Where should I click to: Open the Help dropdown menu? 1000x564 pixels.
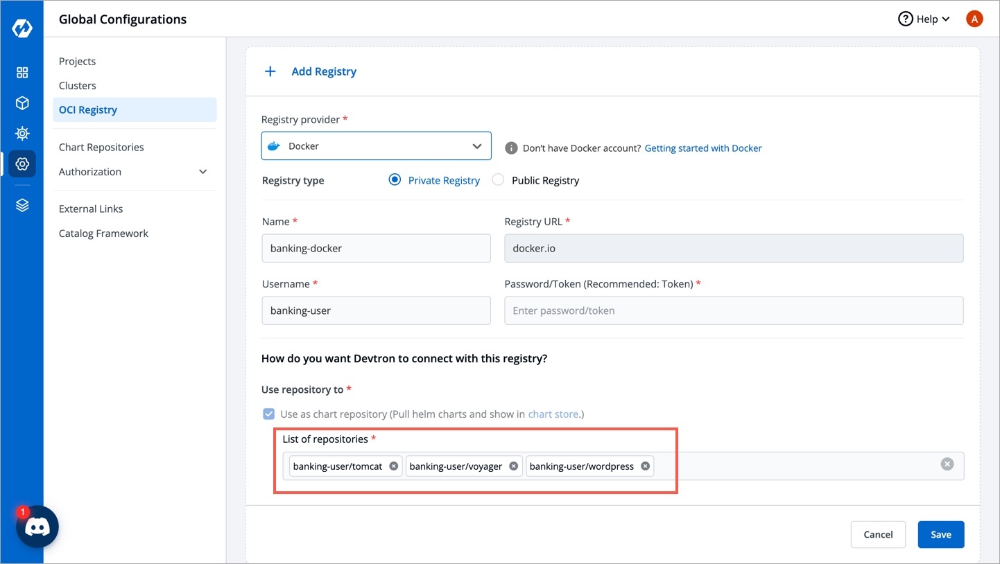point(924,19)
